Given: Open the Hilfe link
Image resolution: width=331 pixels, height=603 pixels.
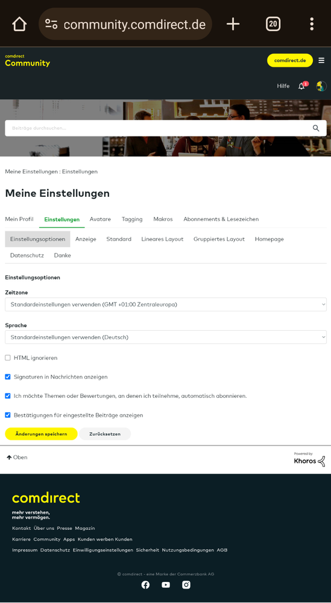Looking at the screenshot, I should click(x=283, y=86).
